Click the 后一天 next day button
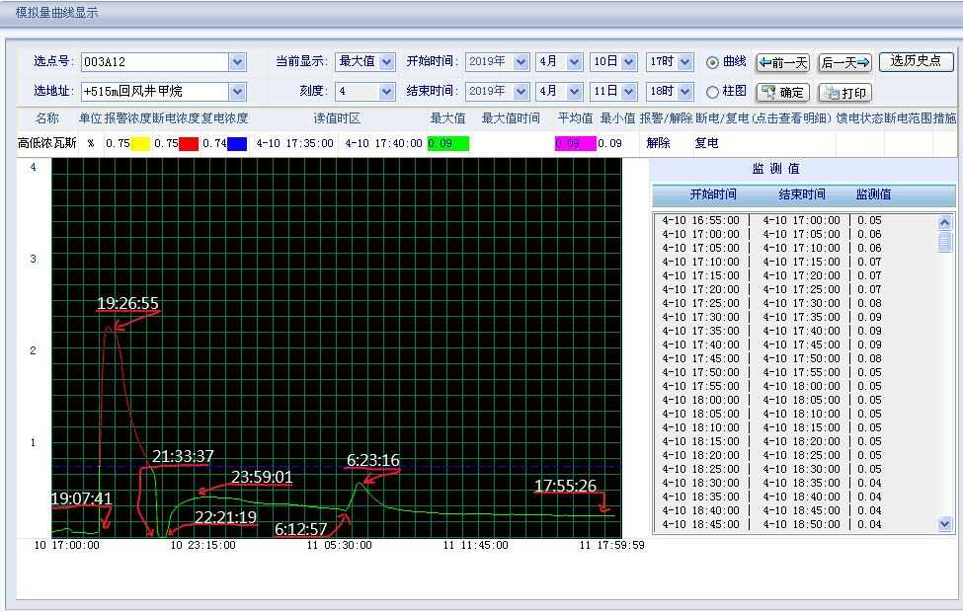The height and width of the screenshot is (612, 963). tap(845, 62)
